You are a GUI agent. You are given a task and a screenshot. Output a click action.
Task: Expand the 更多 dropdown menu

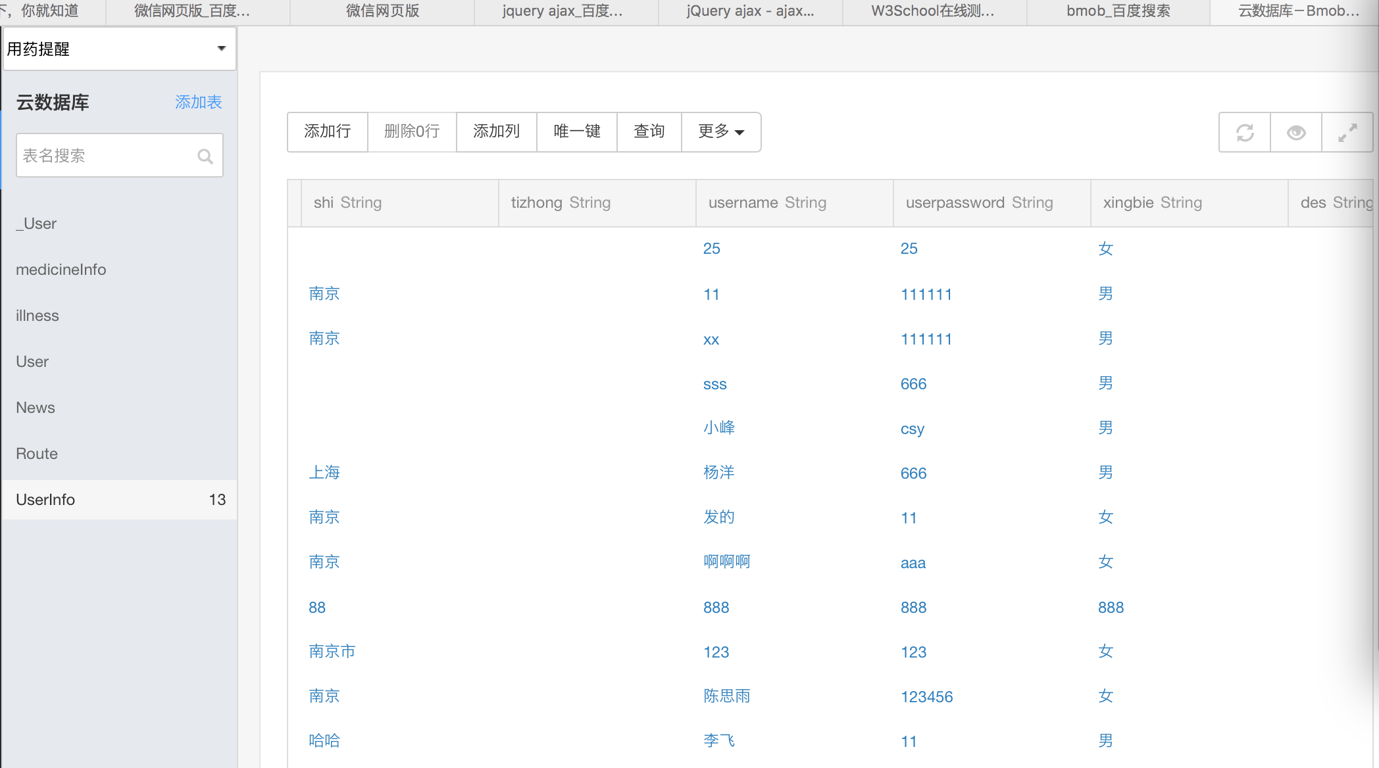pos(721,132)
